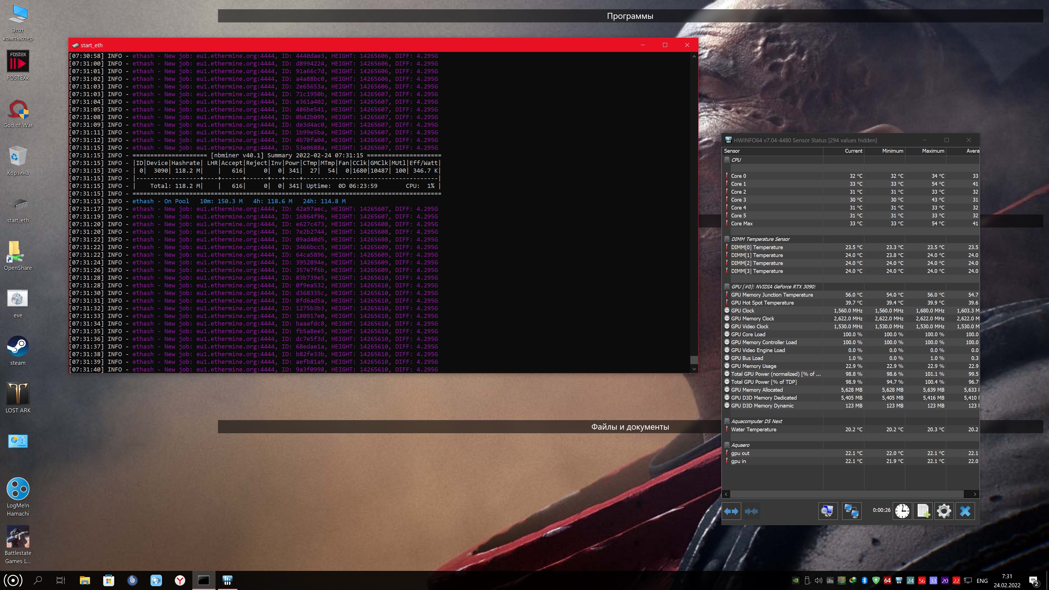Select the Water Temperature sensor row
This screenshot has width=1049, height=590.
pos(753,430)
